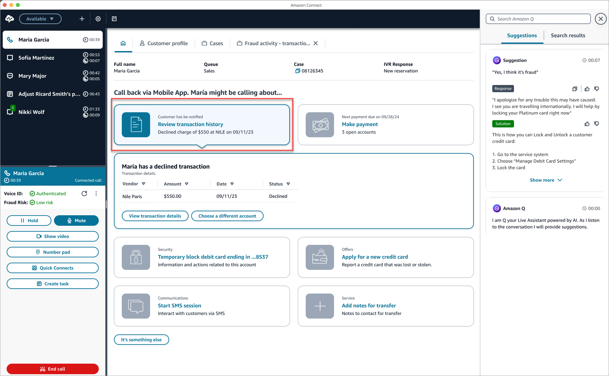609x376 pixels.
Task: Click View transaction details
Action: [x=155, y=216]
